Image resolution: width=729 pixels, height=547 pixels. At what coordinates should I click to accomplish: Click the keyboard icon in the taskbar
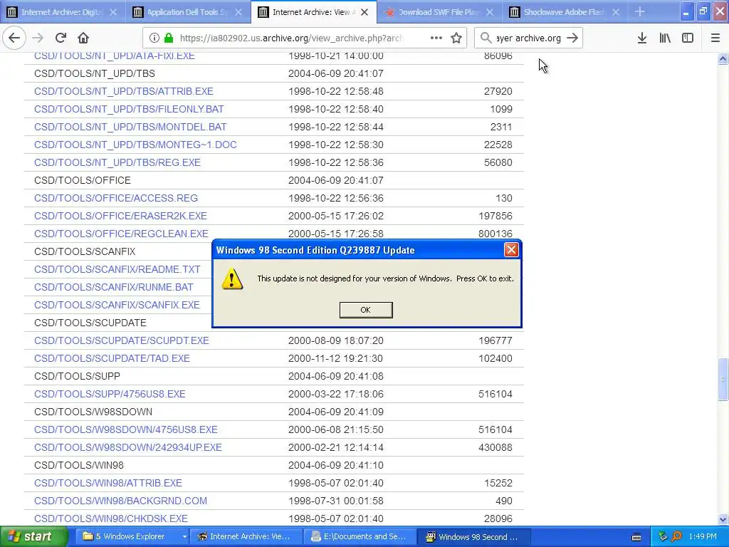point(636,537)
